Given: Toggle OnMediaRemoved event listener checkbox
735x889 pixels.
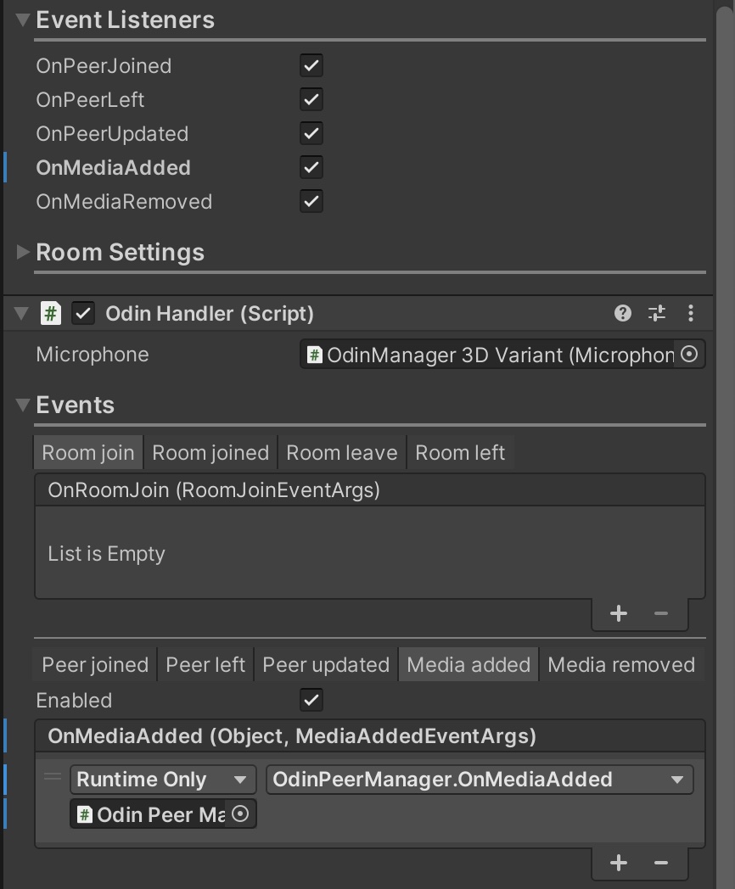Looking at the screenshot, I should coord(311,201).
